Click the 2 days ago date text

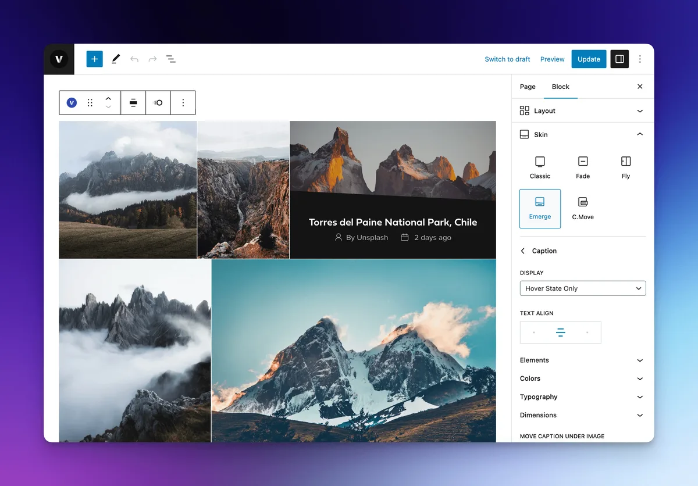(433, 238)
